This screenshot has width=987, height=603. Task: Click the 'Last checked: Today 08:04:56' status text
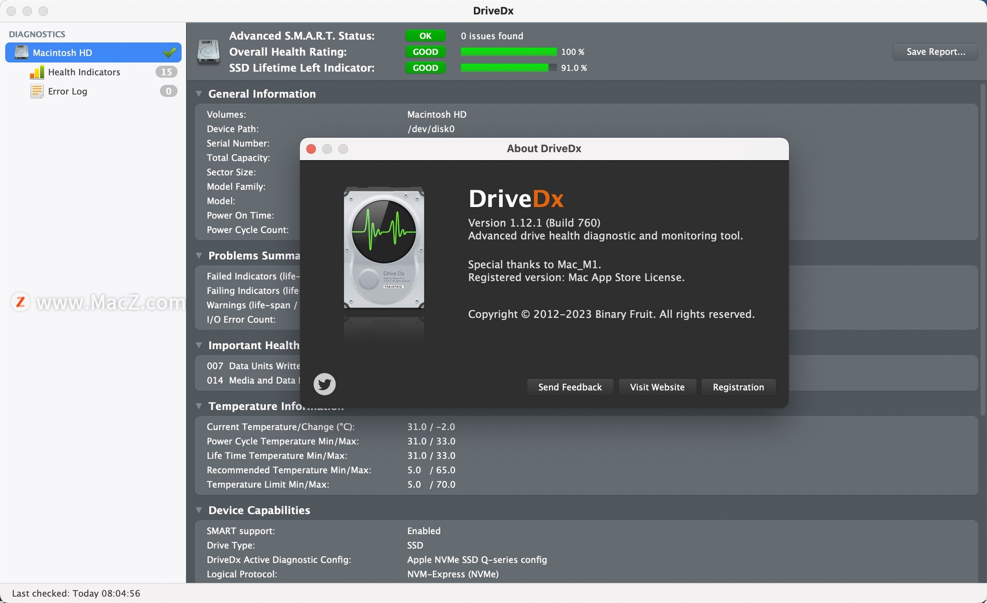click(x=76, y=593)
